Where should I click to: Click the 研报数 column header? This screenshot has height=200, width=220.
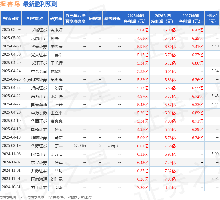(95, 18)
